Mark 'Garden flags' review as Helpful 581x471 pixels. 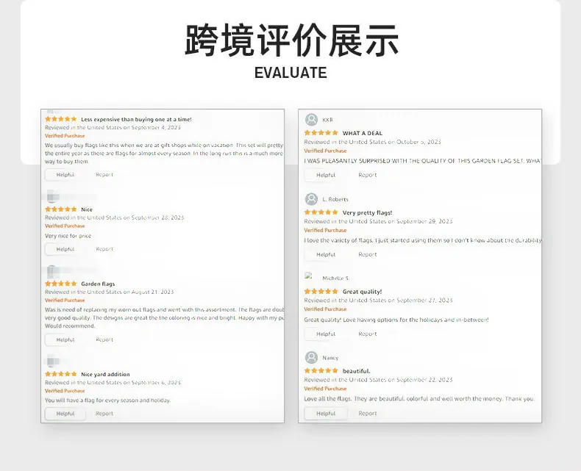[x=65, y=339]
